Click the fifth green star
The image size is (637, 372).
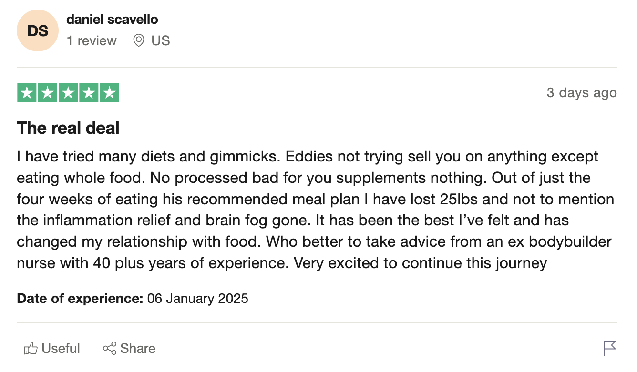tap(109, 93)
